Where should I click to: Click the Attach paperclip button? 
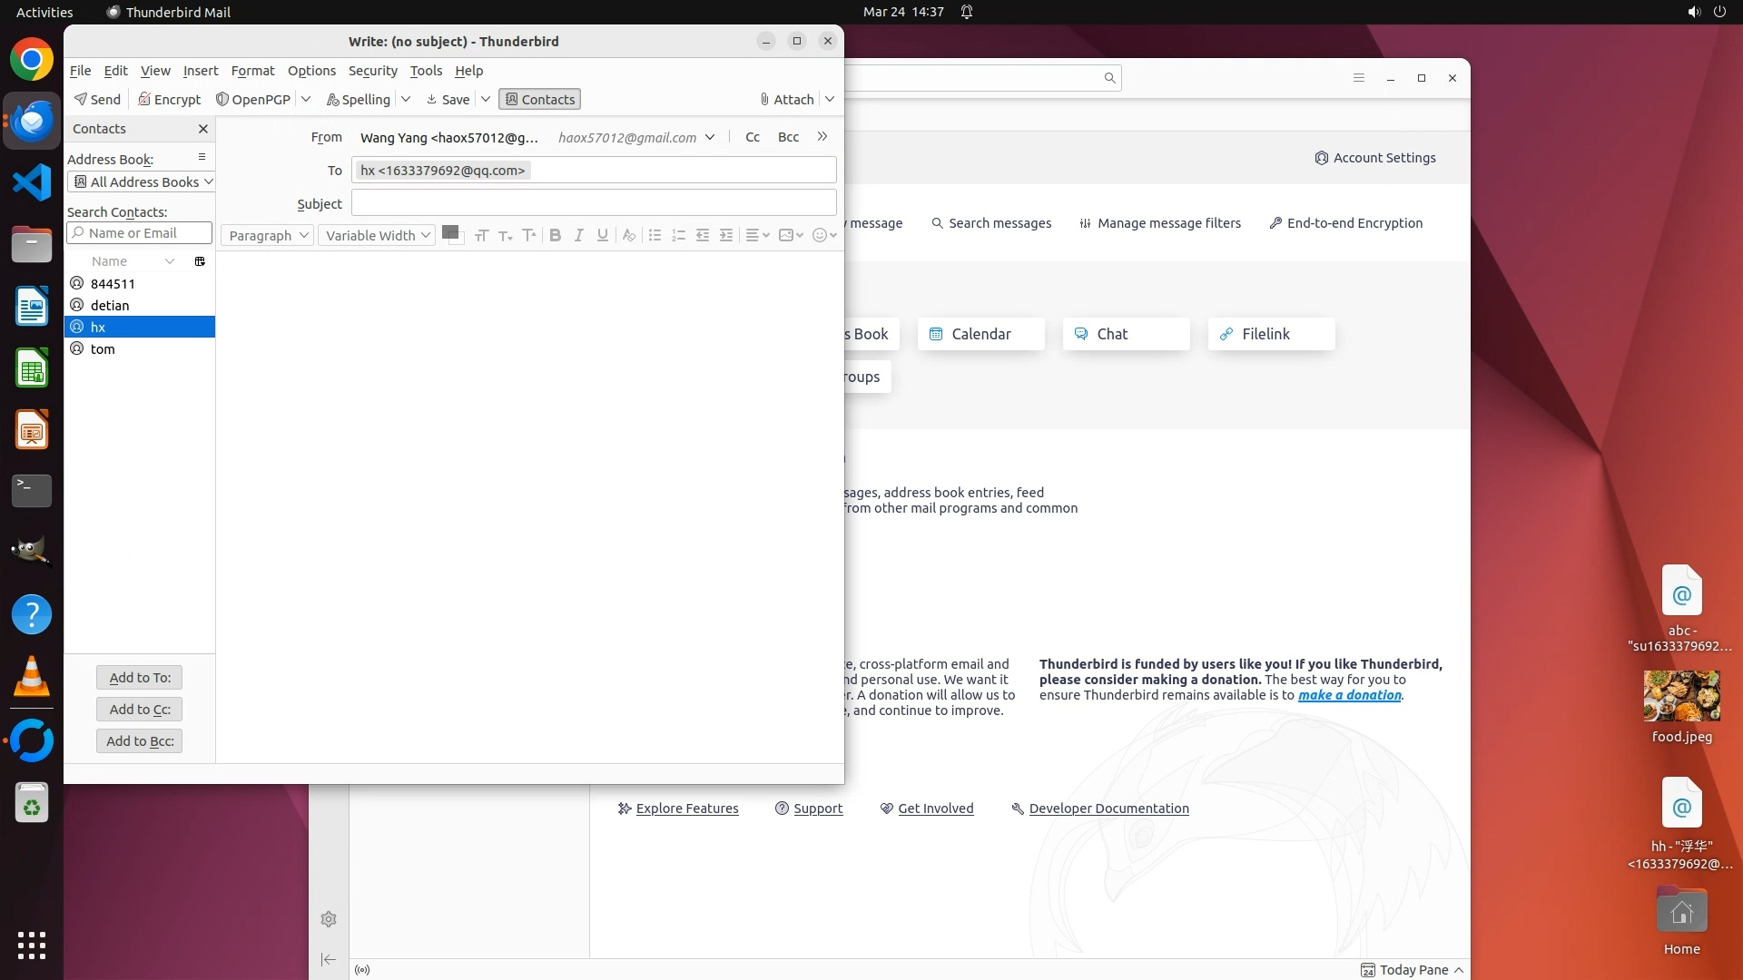click(786, 99)
